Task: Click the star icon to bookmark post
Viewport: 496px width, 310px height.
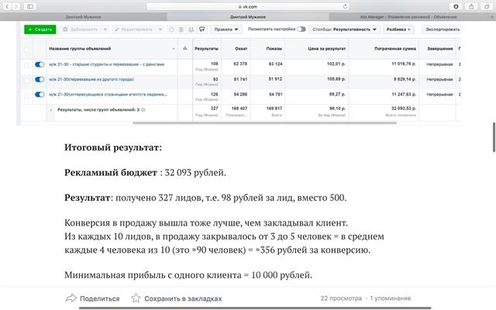Action: (136, 298)
